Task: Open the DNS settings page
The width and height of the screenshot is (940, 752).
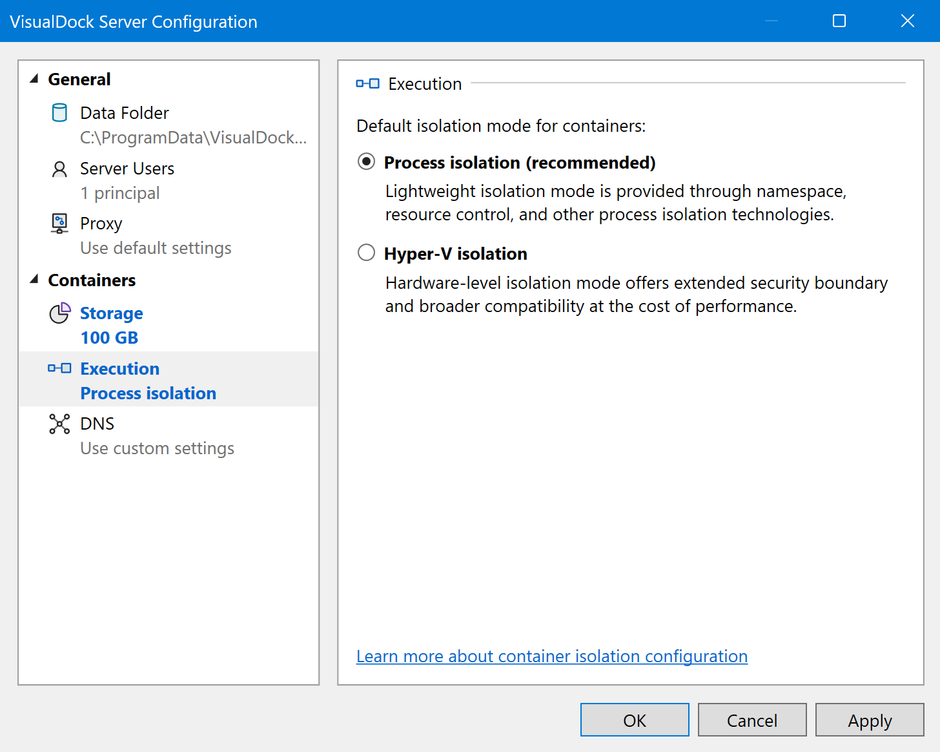Action: pos(97,424)
